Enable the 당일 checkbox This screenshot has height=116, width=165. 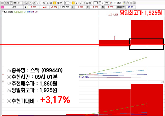[115, 3]
